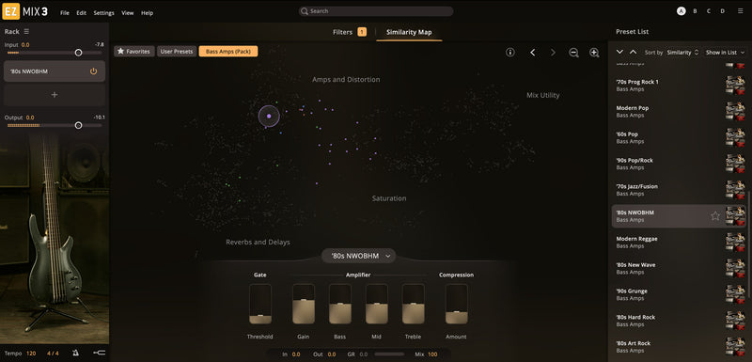Open the top-right hamburger menu
Image resolution: width=752 pixels, height=362 pixels.
pos(741,10)
